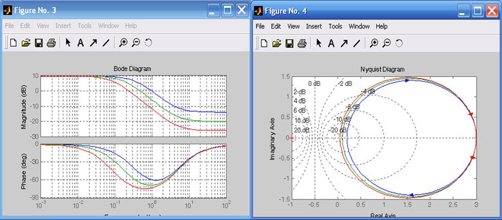Click MATLAB logo in Figure No. 4 title bar

point(258,11)
